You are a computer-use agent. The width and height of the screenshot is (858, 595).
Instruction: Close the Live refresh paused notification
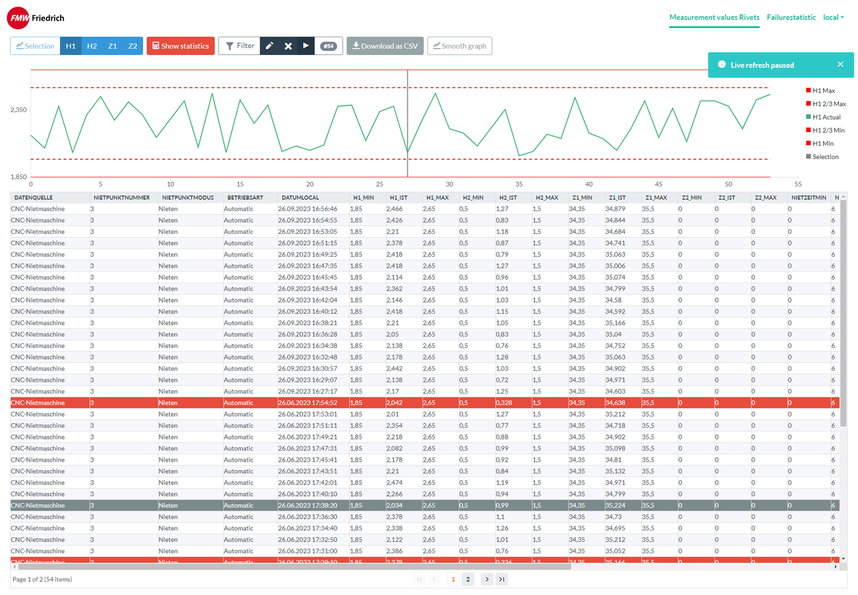pyautogui.click(x=840, y=65)
